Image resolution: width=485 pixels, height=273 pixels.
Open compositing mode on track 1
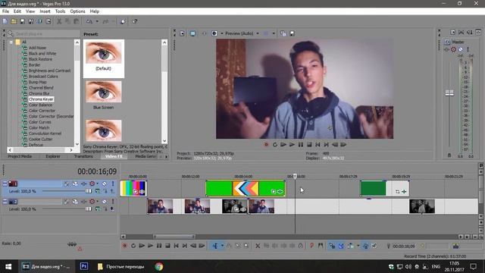pyautogui.click(x=98, y=191)
